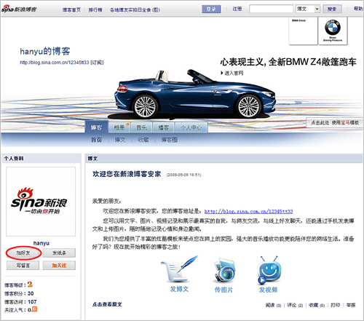Click the 登录 login button
Image resolution: width=364 pixels, height=321 pixels.
tap(211, 9)
